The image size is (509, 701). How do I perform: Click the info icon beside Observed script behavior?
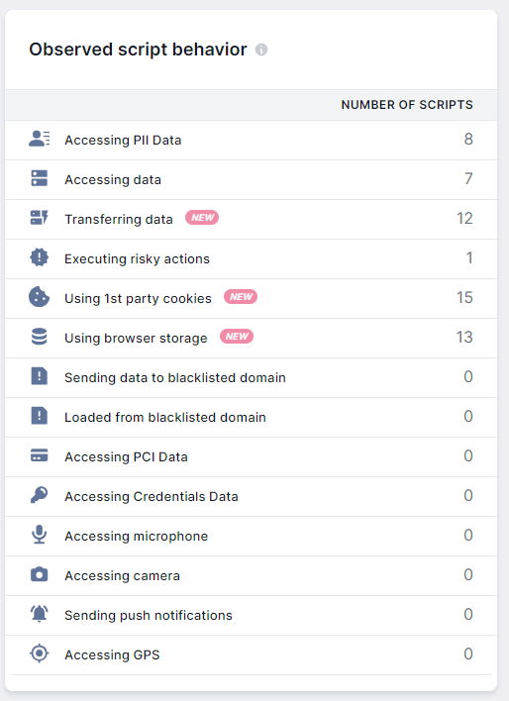click(x=261, y=50)
